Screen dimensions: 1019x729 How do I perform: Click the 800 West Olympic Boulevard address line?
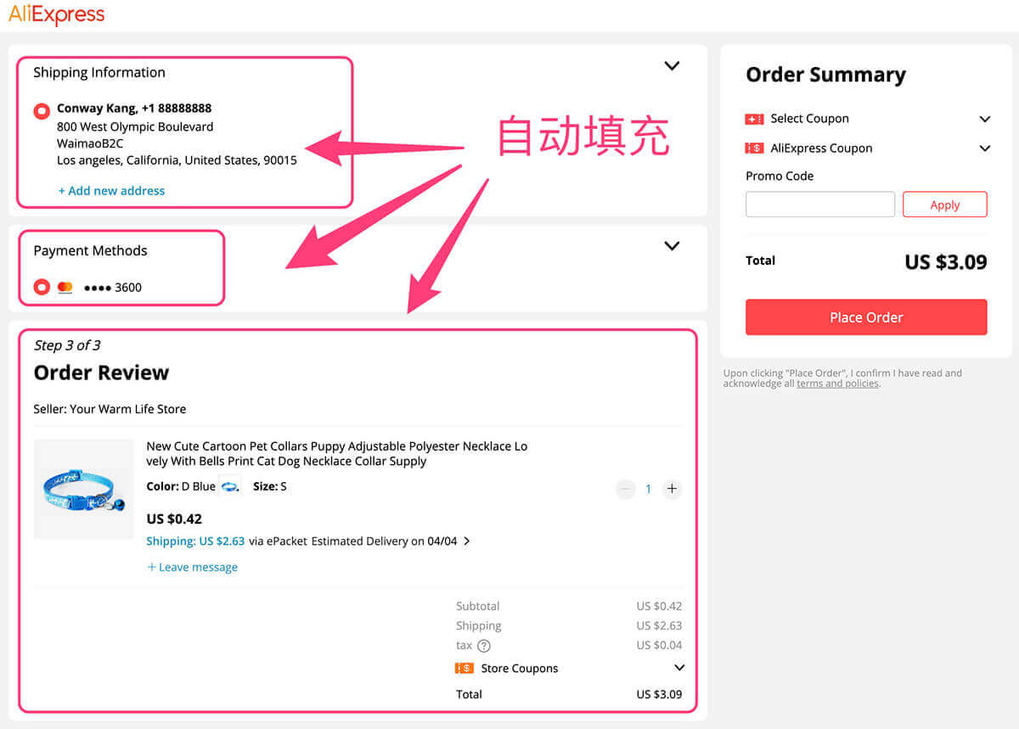point(135,126)
